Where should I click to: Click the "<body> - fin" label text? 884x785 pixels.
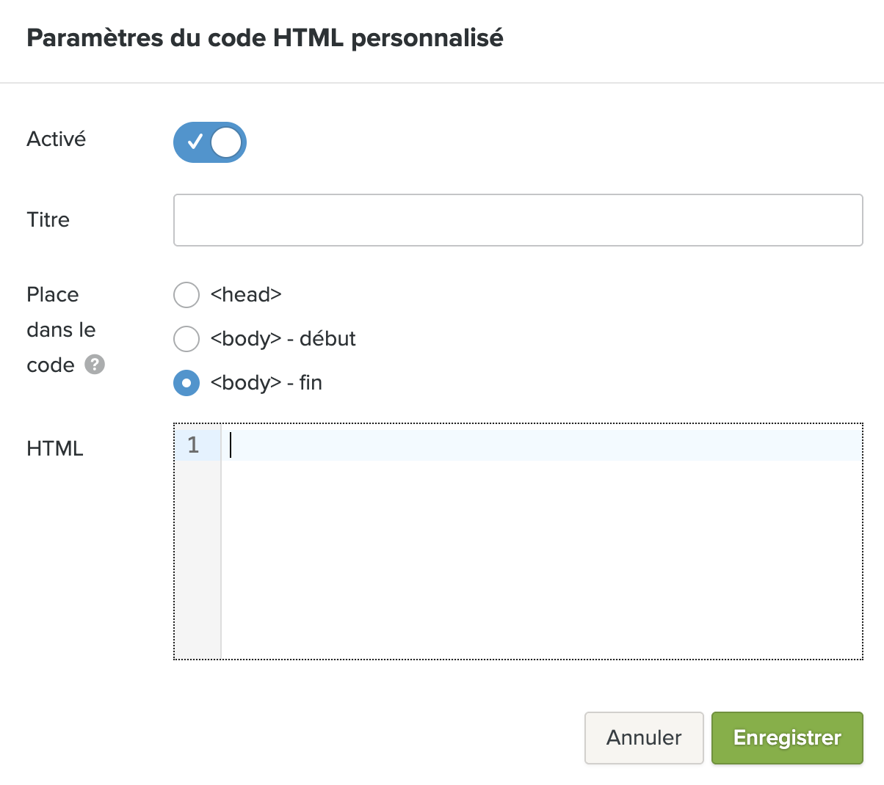(x=266, y=383)
